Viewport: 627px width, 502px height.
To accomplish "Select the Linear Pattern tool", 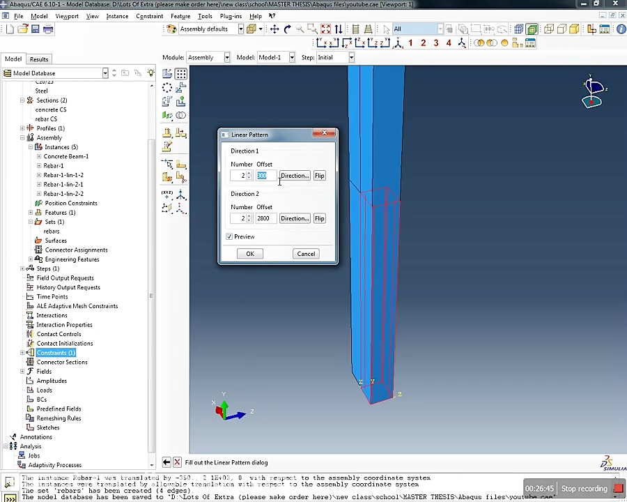I will point(181,74).
